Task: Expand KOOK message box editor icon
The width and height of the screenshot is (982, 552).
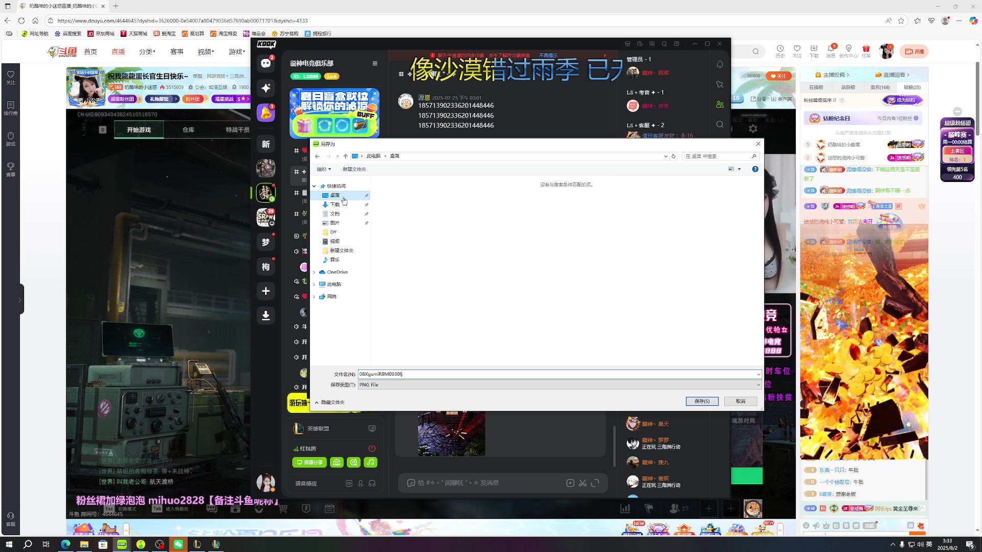Action: click(595, 483)
